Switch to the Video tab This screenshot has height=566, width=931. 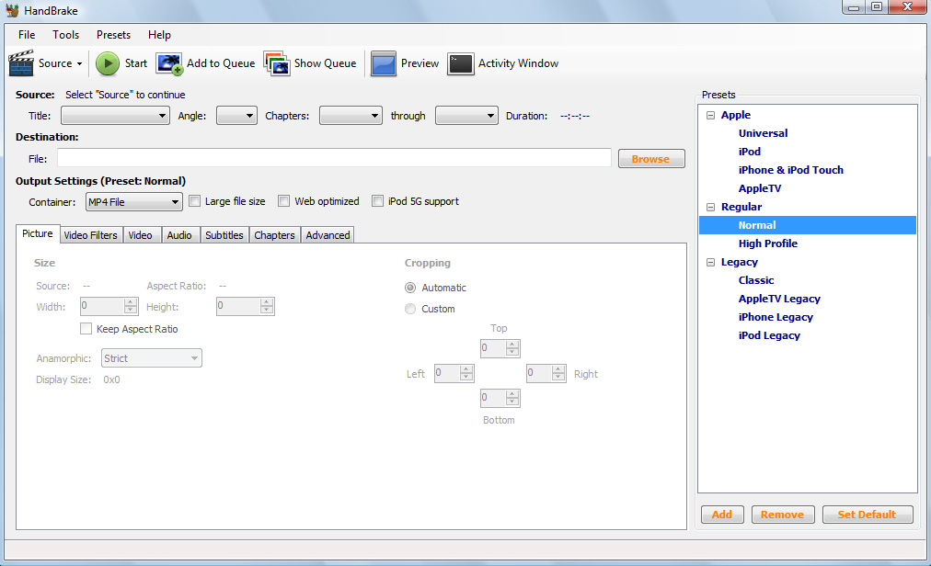[140, 235]
